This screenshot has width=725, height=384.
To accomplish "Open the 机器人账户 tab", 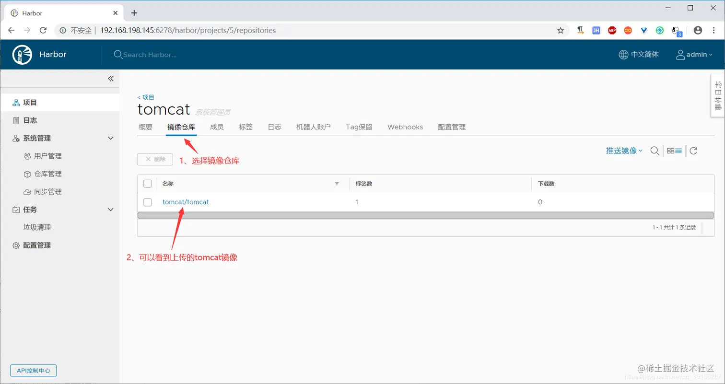I will [x=314, y=127].
